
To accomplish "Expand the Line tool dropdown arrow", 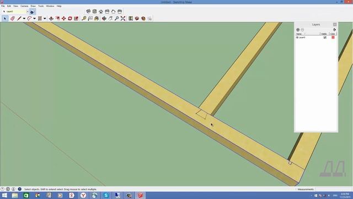I will click(24, 18).
